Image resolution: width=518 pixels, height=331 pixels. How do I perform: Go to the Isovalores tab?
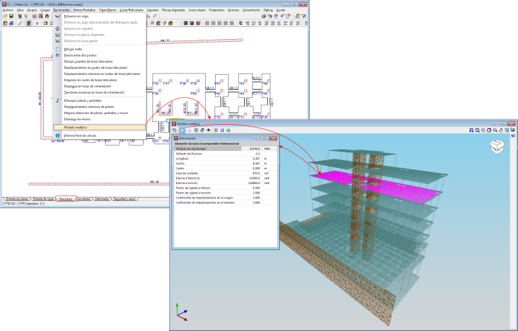(84, 199)
